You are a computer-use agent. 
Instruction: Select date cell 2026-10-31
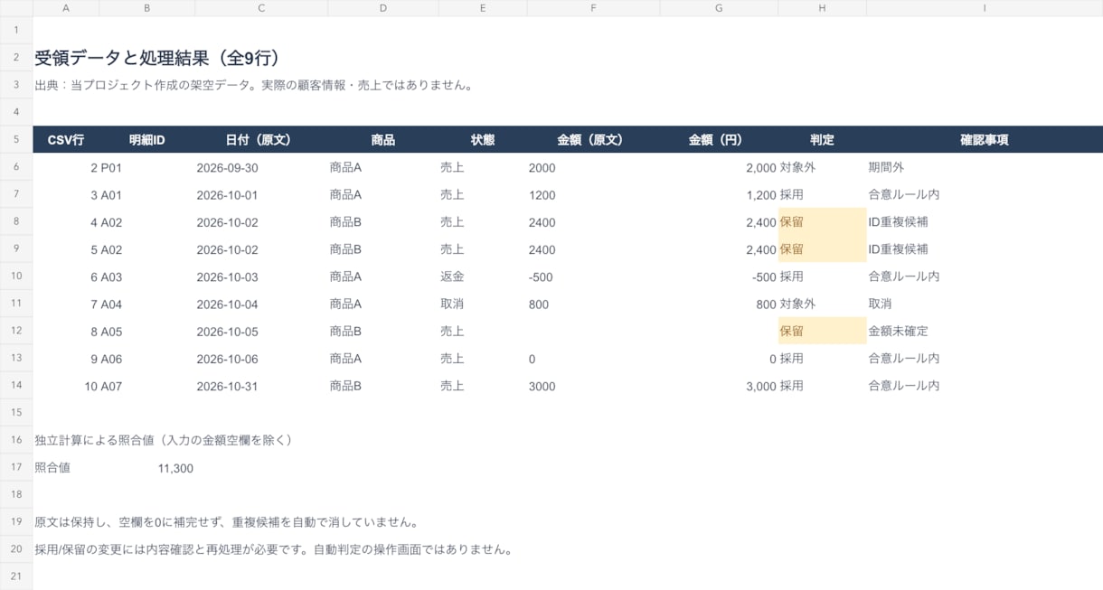coord(261,387)
